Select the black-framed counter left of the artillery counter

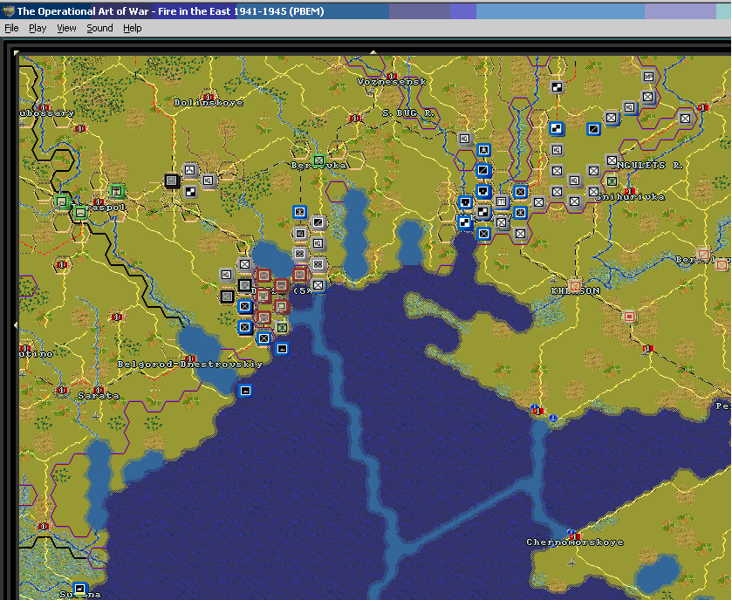pos(171,181)
